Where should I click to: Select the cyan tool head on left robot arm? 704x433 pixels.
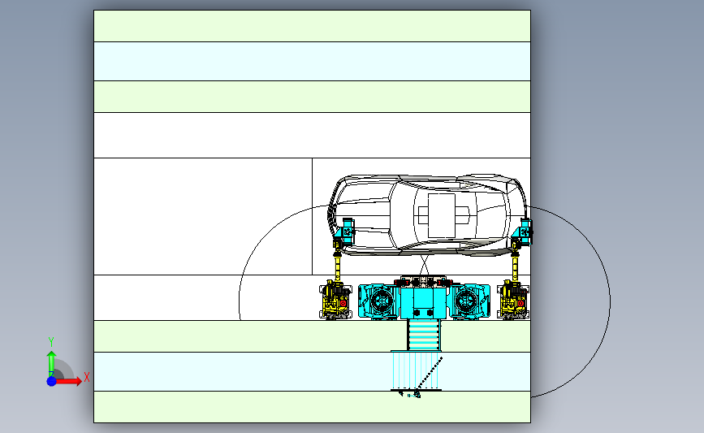point(346,232)
